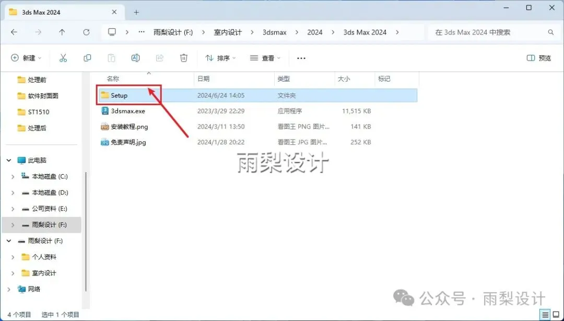The image size is (564, 321).
Task: Select 网络 in navigation pane
Action: click(34, 289)
